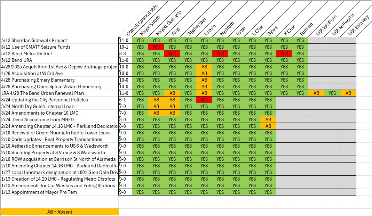372x216 pixels.
Task: Select the '5/12 Bend Metro District' cell
Action: [x=59, y=54]
